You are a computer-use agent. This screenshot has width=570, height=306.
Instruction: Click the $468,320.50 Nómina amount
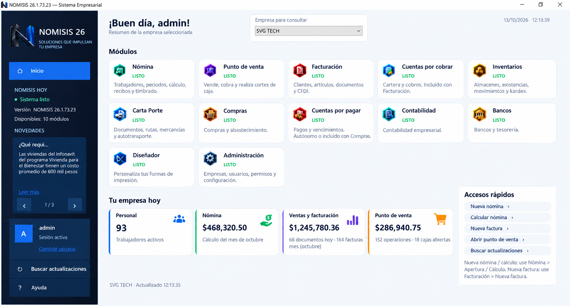click(225, 228)
